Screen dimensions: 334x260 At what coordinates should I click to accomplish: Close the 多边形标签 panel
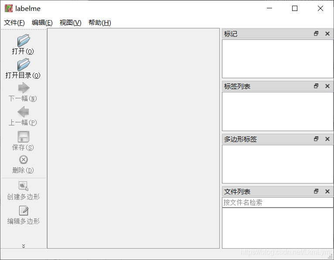[x=327, y=139]
